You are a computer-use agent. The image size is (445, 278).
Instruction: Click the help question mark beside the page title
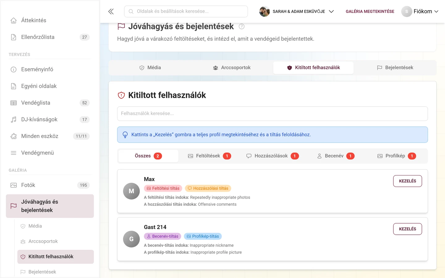[x=242, y=27]
